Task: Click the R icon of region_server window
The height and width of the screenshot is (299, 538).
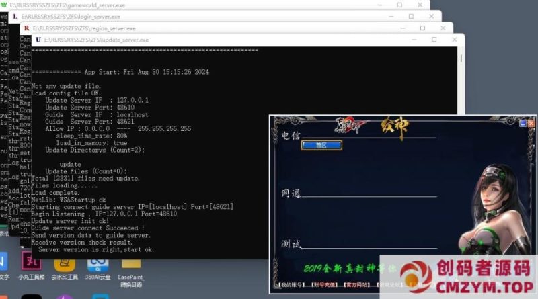Action: click(x=26, y=28)
